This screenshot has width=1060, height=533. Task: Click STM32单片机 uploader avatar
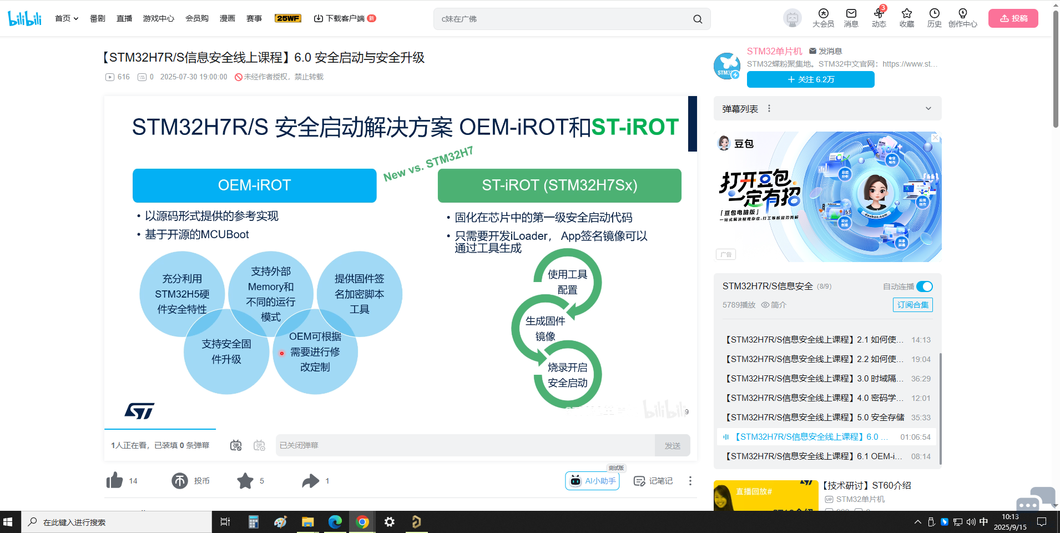(x=727, y=66)
